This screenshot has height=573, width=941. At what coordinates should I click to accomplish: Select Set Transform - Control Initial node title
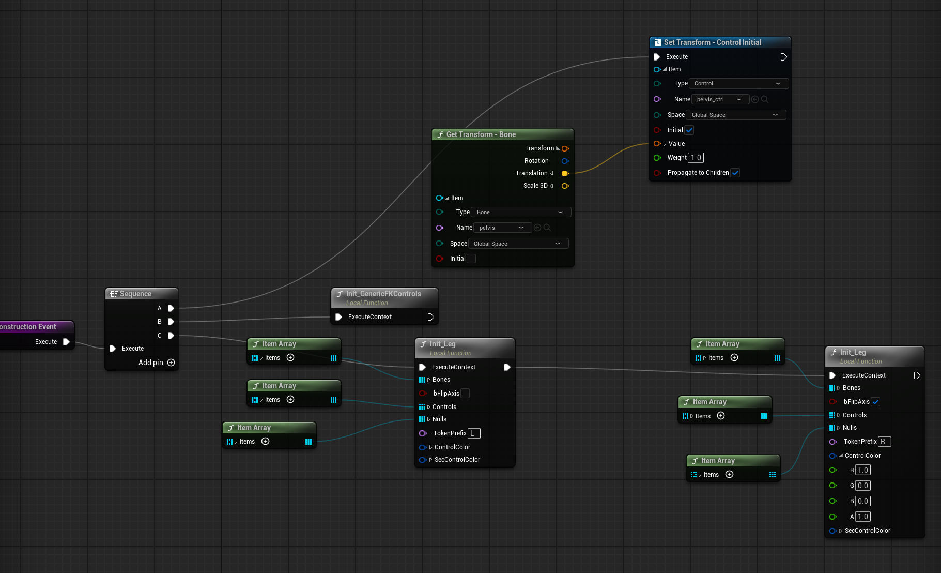pyautogui.click(x=713, y=42)
